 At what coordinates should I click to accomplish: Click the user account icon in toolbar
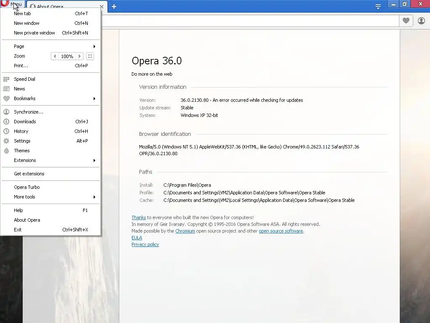pyautogui.click(x=421, y=21)
